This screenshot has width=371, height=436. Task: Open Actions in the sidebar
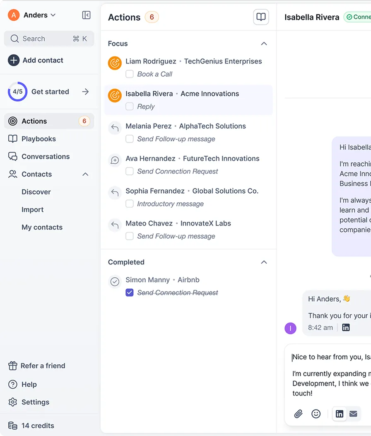[x=49, y=121]
